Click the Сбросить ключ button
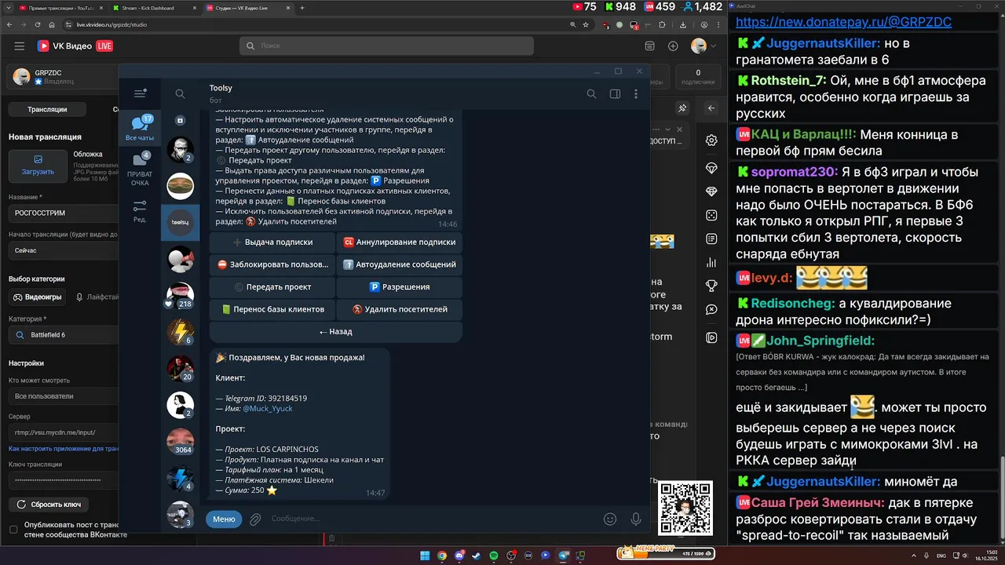 coord(49,505)
